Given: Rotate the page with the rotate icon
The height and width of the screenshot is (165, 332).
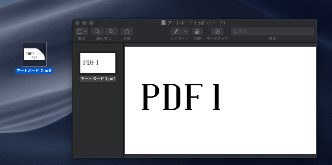Looking at the screenshot, I should click(x=197, y=31).
